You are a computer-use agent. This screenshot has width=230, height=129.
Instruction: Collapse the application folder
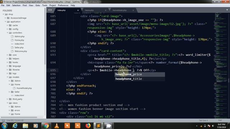[5, 21]
